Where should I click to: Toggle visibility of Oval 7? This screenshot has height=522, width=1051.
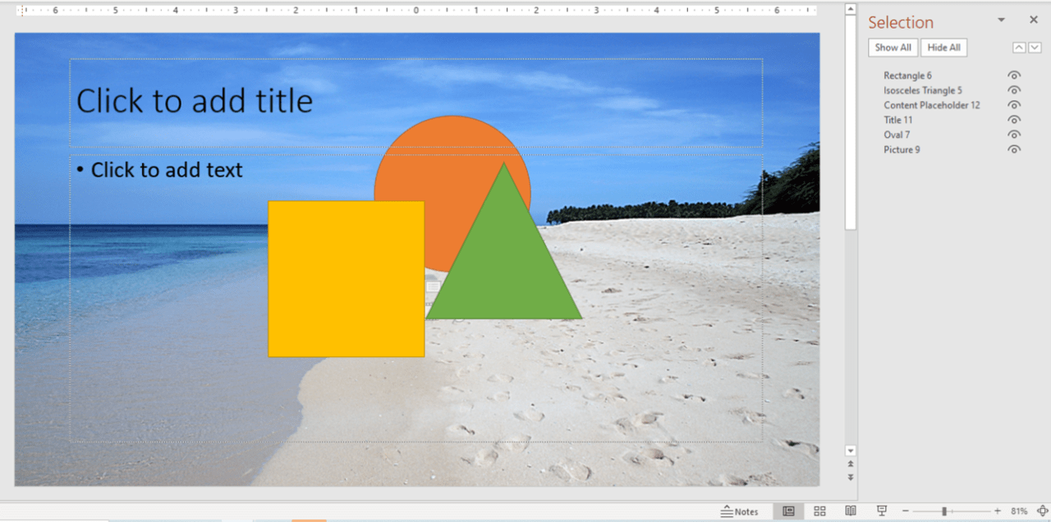click(x=1014, y=135)
